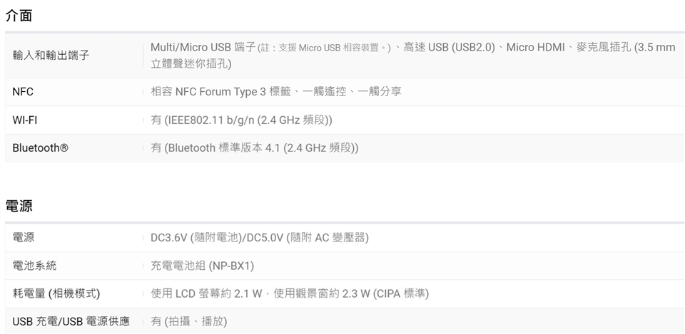685x334 pixels.
Task: Select the WI-FI row label
Action: coord(25,120)
